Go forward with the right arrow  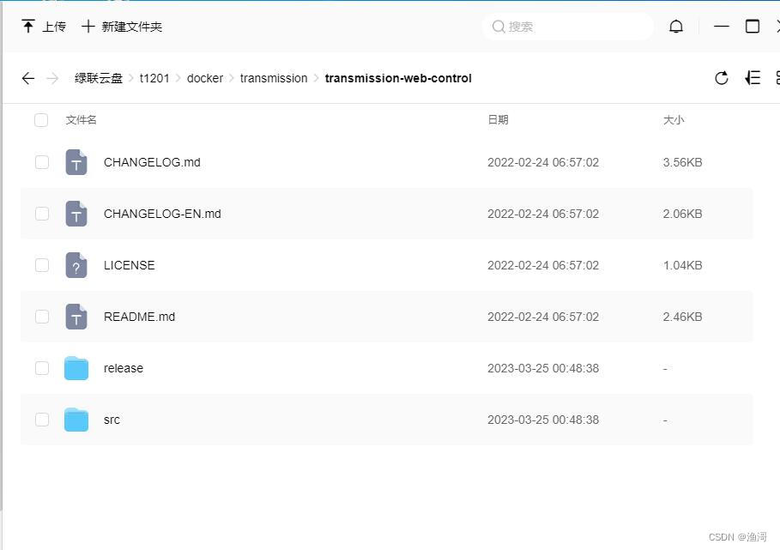tap(52, 78)
